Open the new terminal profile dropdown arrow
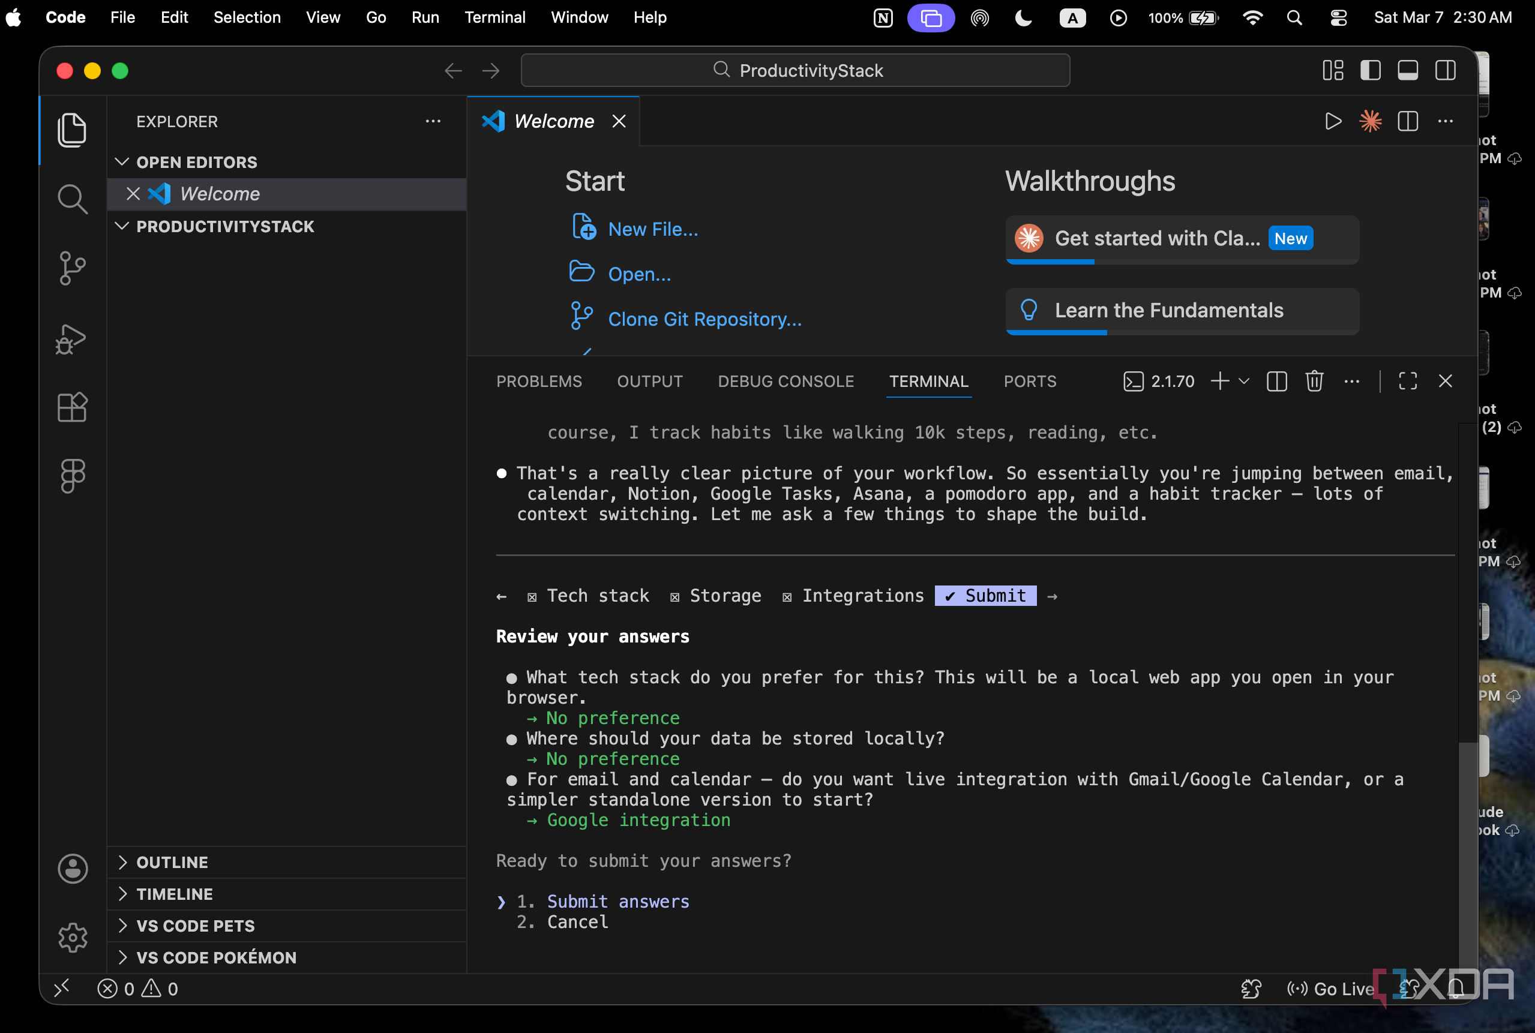The image size is (1535, 1033). [x=1245, y=381]
